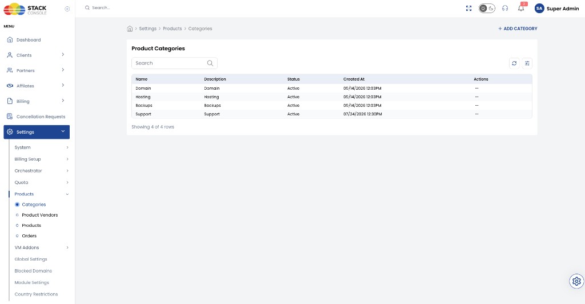This screenshot has height=304, width=585.
Task: Select Orders in sidebar
Action: click(x=29, y=236)
